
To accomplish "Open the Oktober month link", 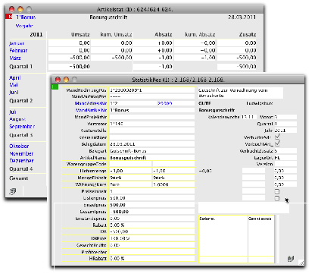I will pyautogui.click(x=19, y=146).
